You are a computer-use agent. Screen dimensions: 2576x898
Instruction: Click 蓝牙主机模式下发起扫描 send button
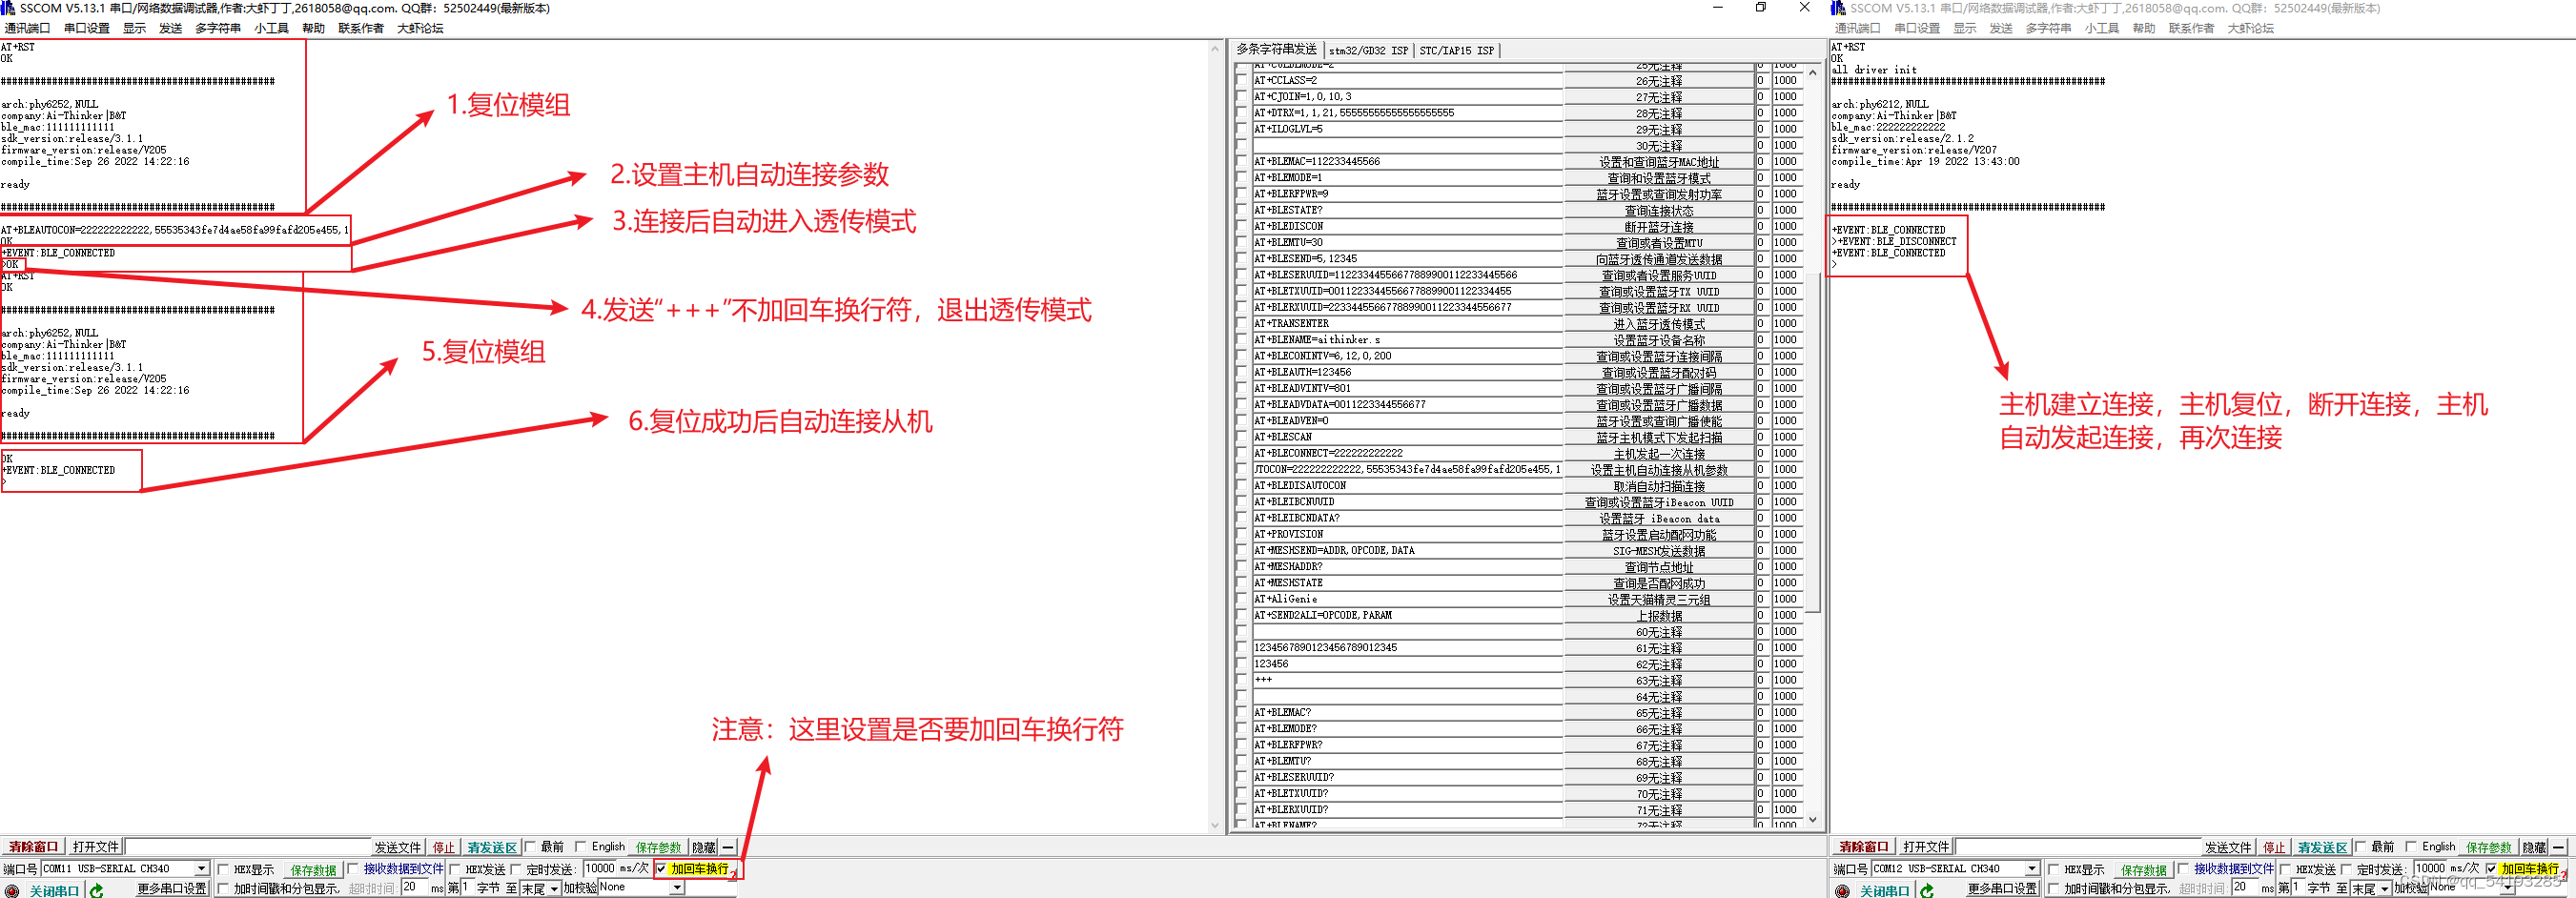pyautogui.click(x=1659, y=438)
